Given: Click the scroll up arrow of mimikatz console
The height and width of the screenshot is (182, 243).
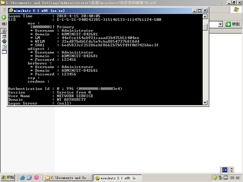Looking at the screenshot, I should (x=205, y=17).
